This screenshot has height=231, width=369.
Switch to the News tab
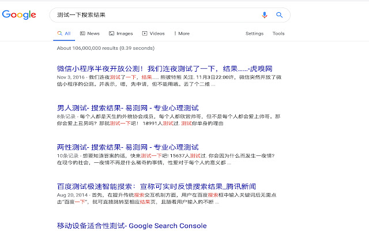[x=90, y=33]
